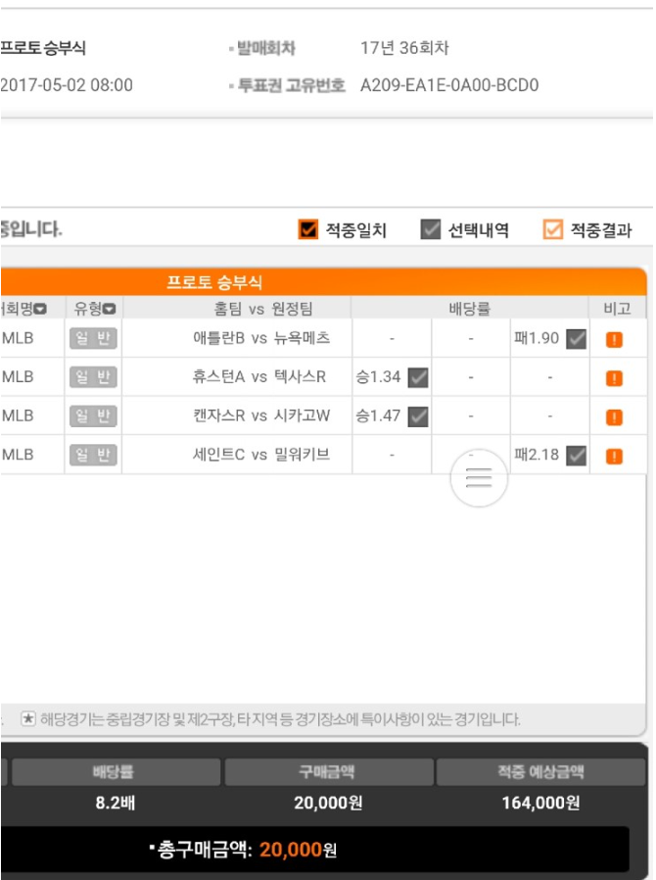The height and width of the screenshot is (880, 656).
Task: Click the 164,000원 expected payout value
Action: click(x=540, y=804)
